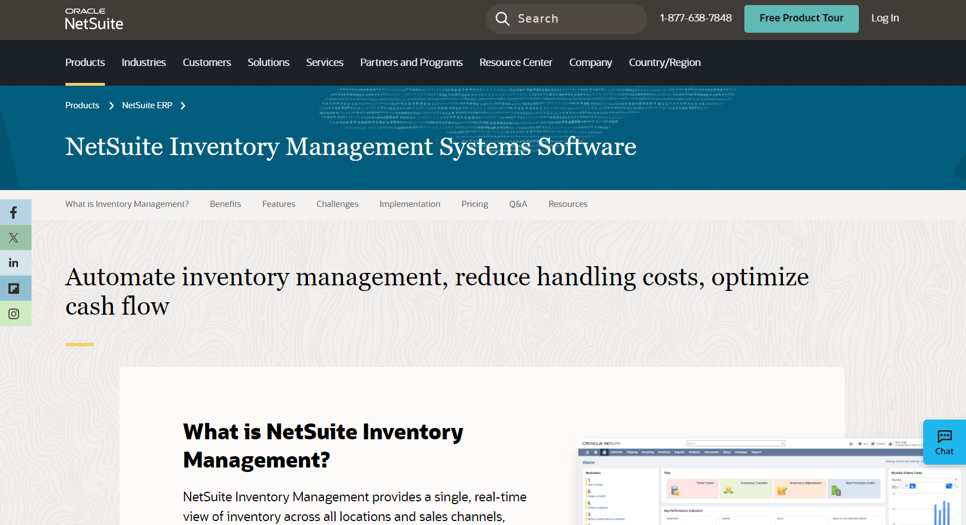Jump to What is Inventory Management? section
The height and width of the screenshot is (525, 966).
click(x=127, y=204)
